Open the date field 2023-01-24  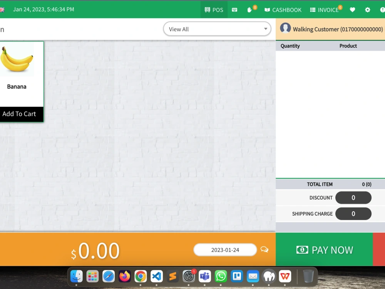tap(225, 250)
